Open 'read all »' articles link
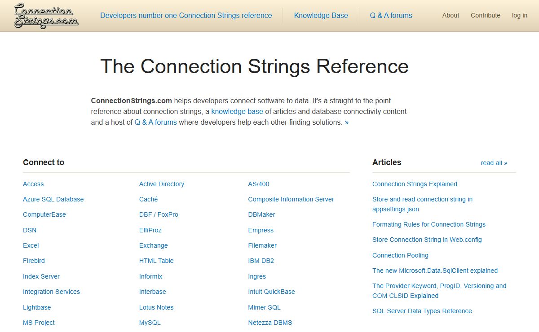539x332 pixels. coord(494,163)
